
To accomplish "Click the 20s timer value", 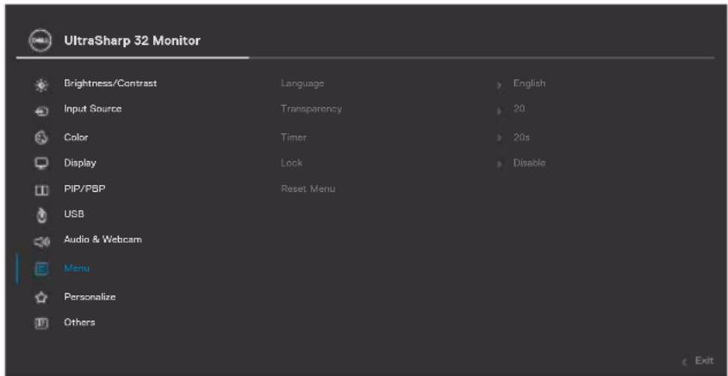I will pos(521,138).
